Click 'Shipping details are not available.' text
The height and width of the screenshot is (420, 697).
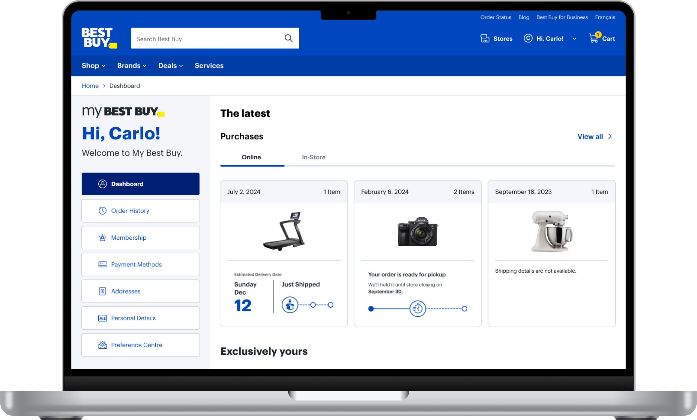[x=535, y=271]
